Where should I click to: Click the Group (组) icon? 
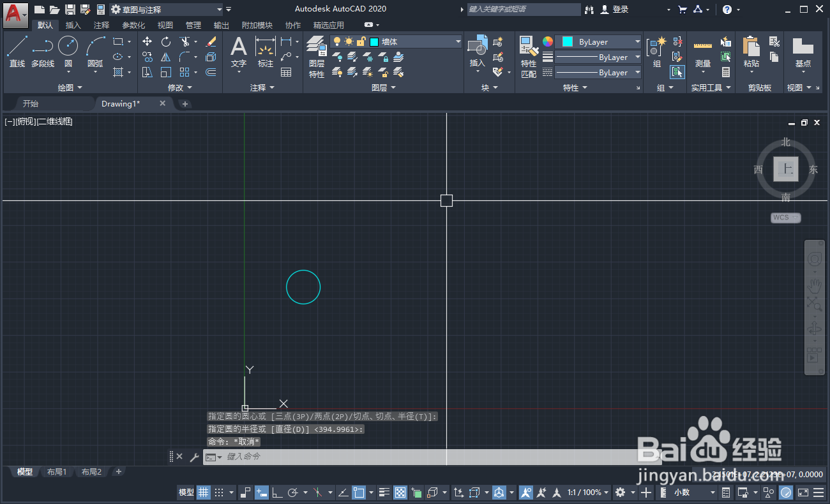point(657,51)
